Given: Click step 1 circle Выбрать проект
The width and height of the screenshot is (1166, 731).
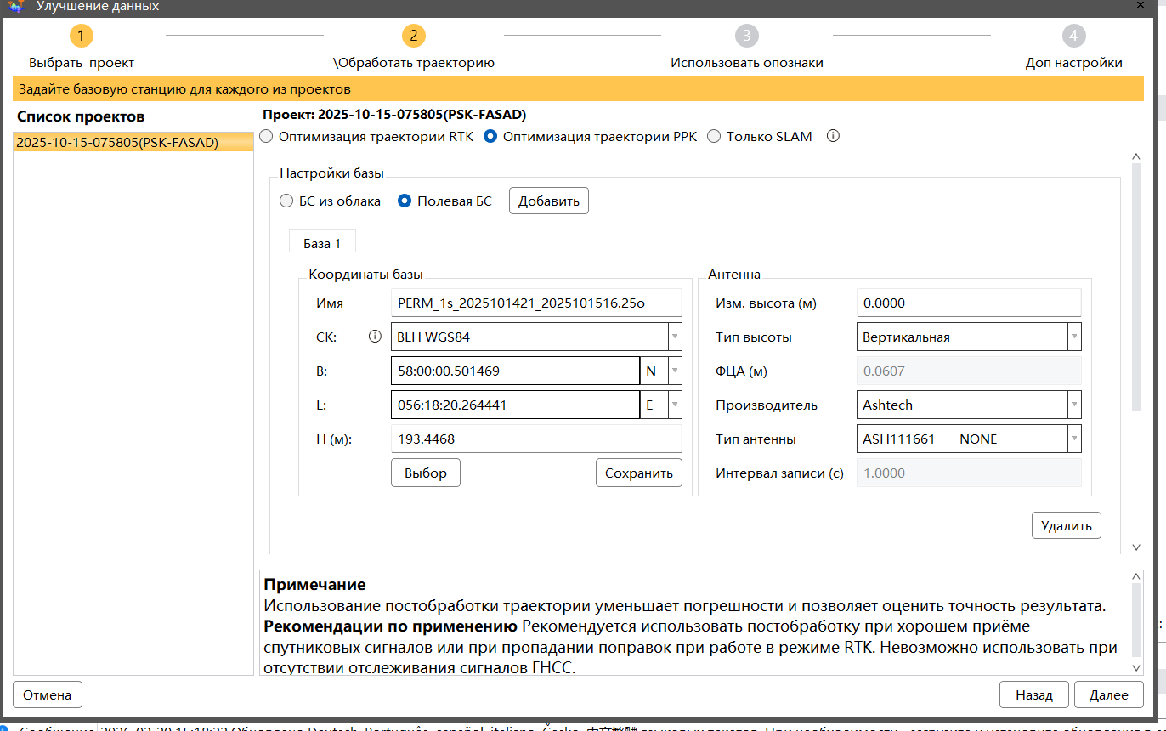Looking at the screenshot, I should 81,36.
